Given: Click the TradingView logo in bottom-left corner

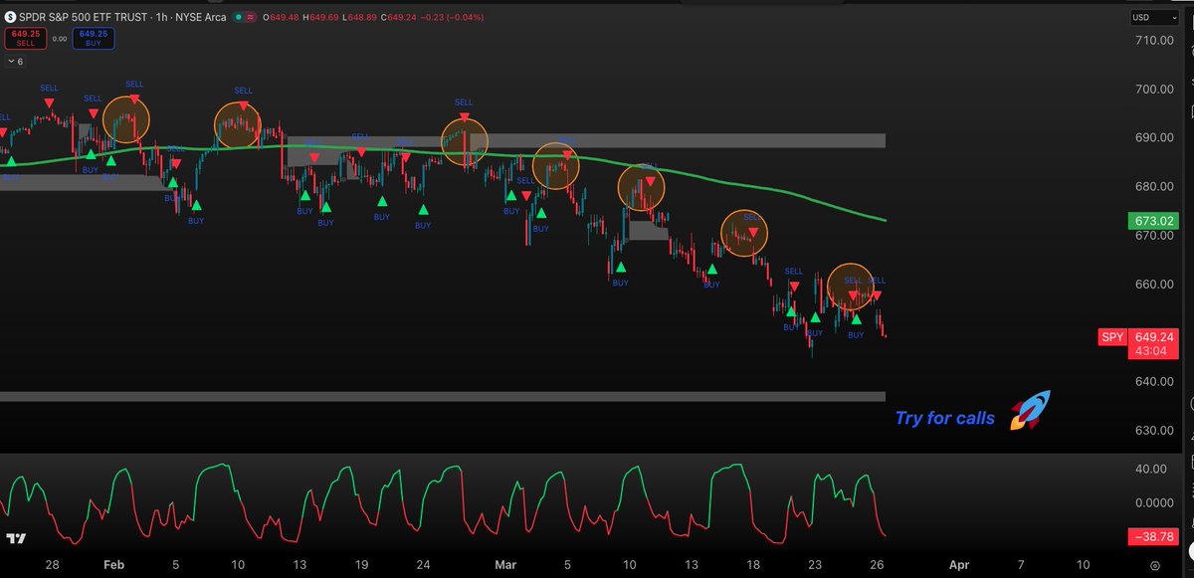Looking at the screenshot, I should 16,538.
